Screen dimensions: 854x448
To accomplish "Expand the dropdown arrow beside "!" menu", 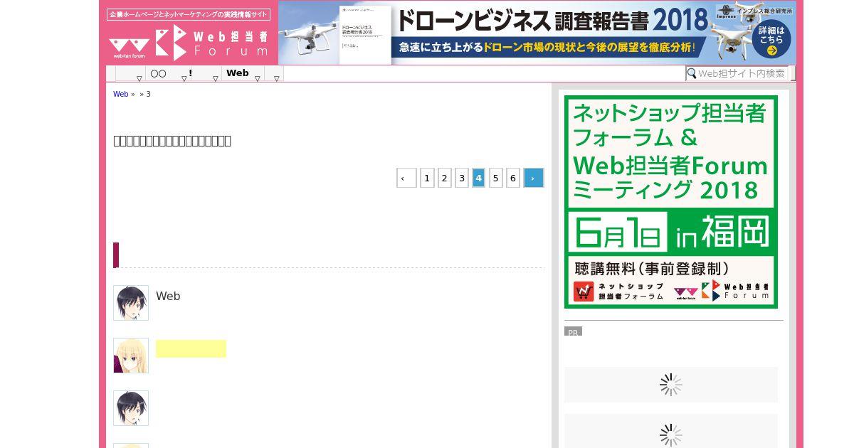I will point(215,78).
